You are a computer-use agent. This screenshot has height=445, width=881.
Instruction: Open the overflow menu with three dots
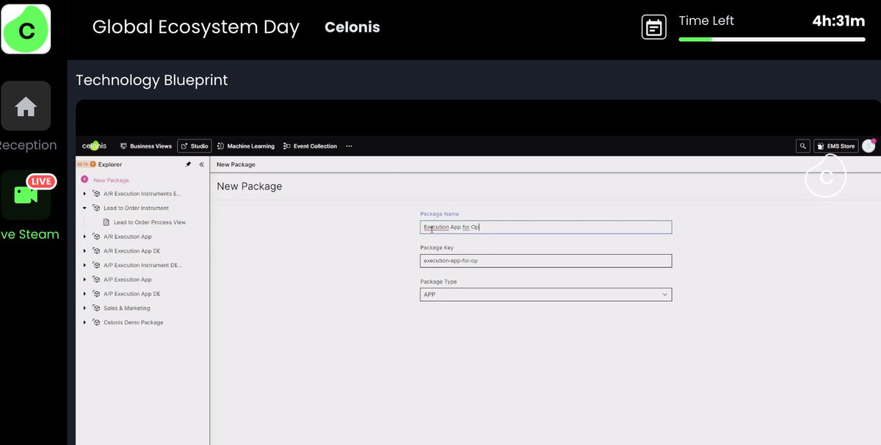(x=349, y=146)
